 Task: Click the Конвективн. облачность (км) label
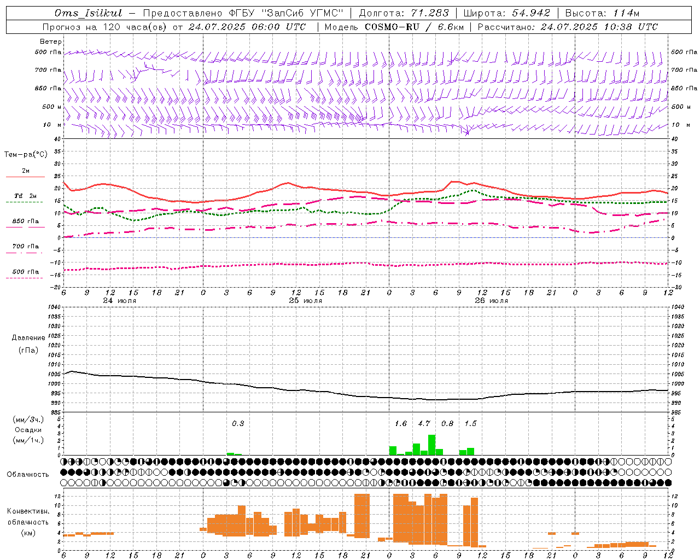pyautogui.click(x=28, y=522)
